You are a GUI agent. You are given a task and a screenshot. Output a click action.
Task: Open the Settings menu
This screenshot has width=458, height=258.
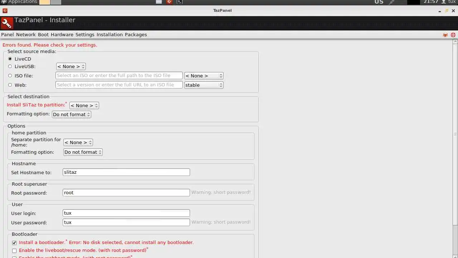pos(85,35)
